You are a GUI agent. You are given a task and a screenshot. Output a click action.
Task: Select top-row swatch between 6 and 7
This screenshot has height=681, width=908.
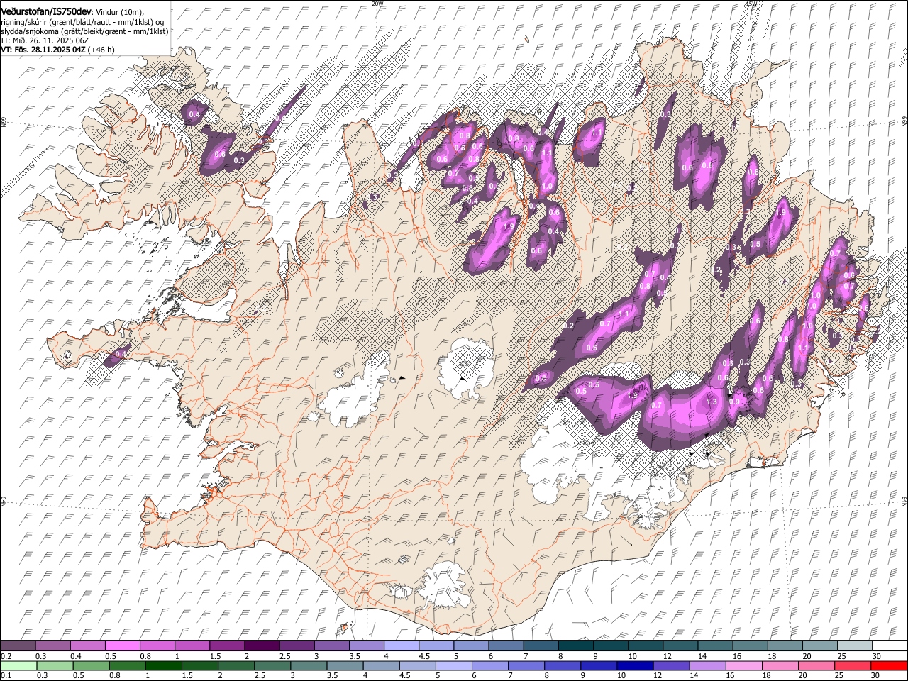[x=506, y=646]
